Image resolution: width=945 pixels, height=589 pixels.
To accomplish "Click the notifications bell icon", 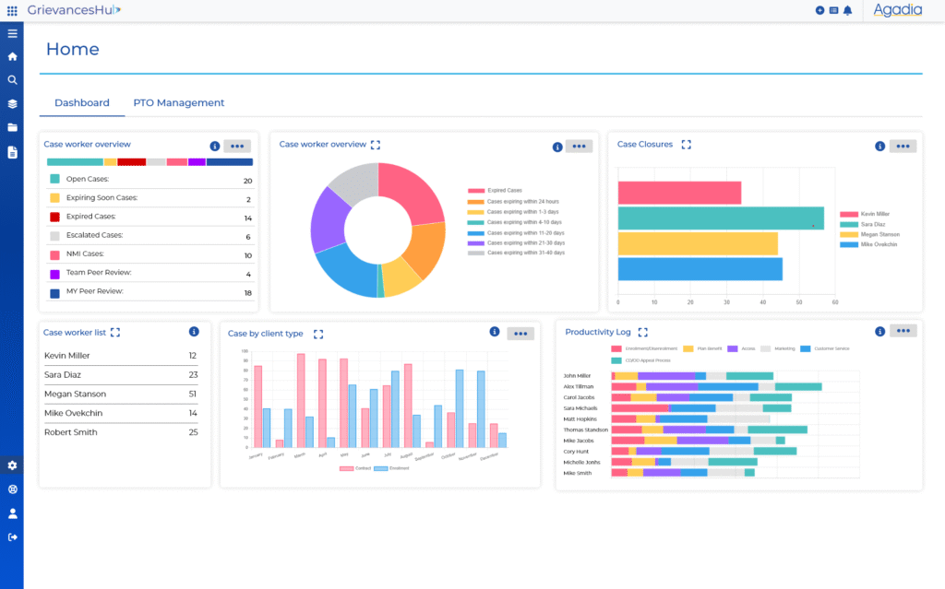I will [x=847, y=10].
